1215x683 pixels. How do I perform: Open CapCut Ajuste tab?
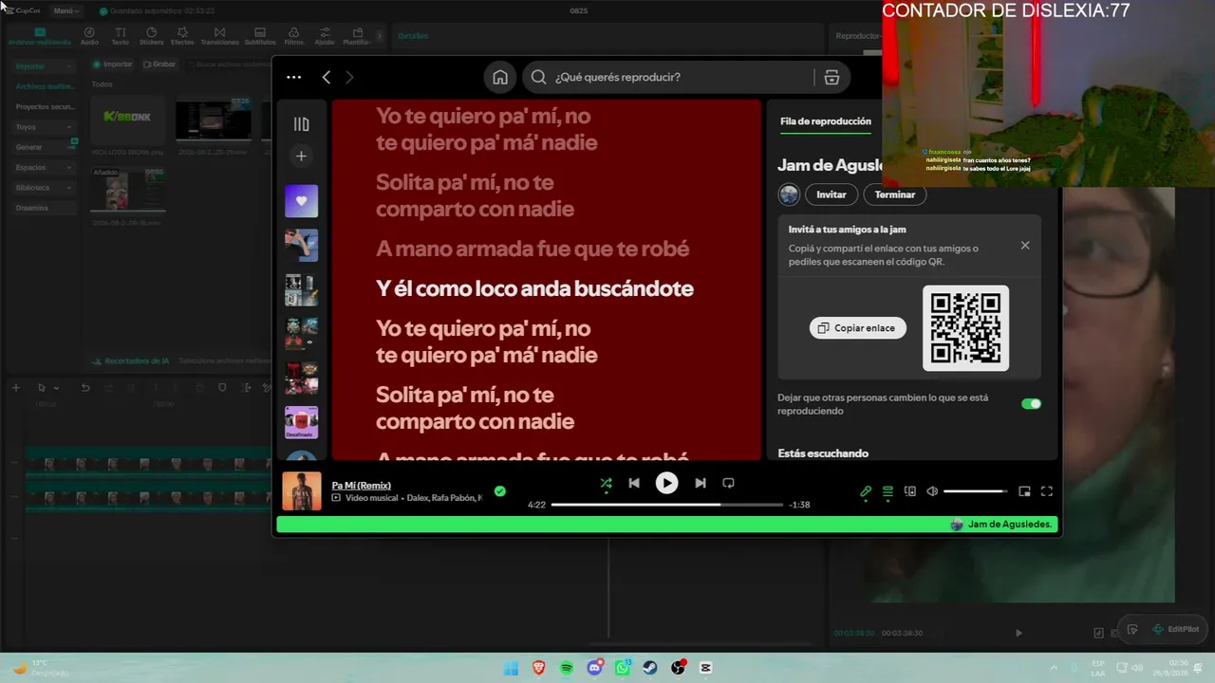325,36
